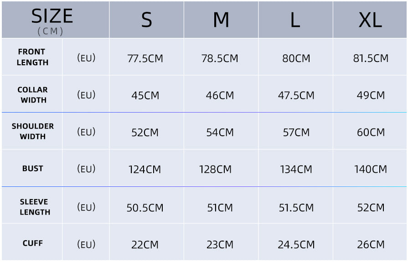408x262 pixels.
Task: Click the 47.5CM collar width cell
Action: point(295,94)
